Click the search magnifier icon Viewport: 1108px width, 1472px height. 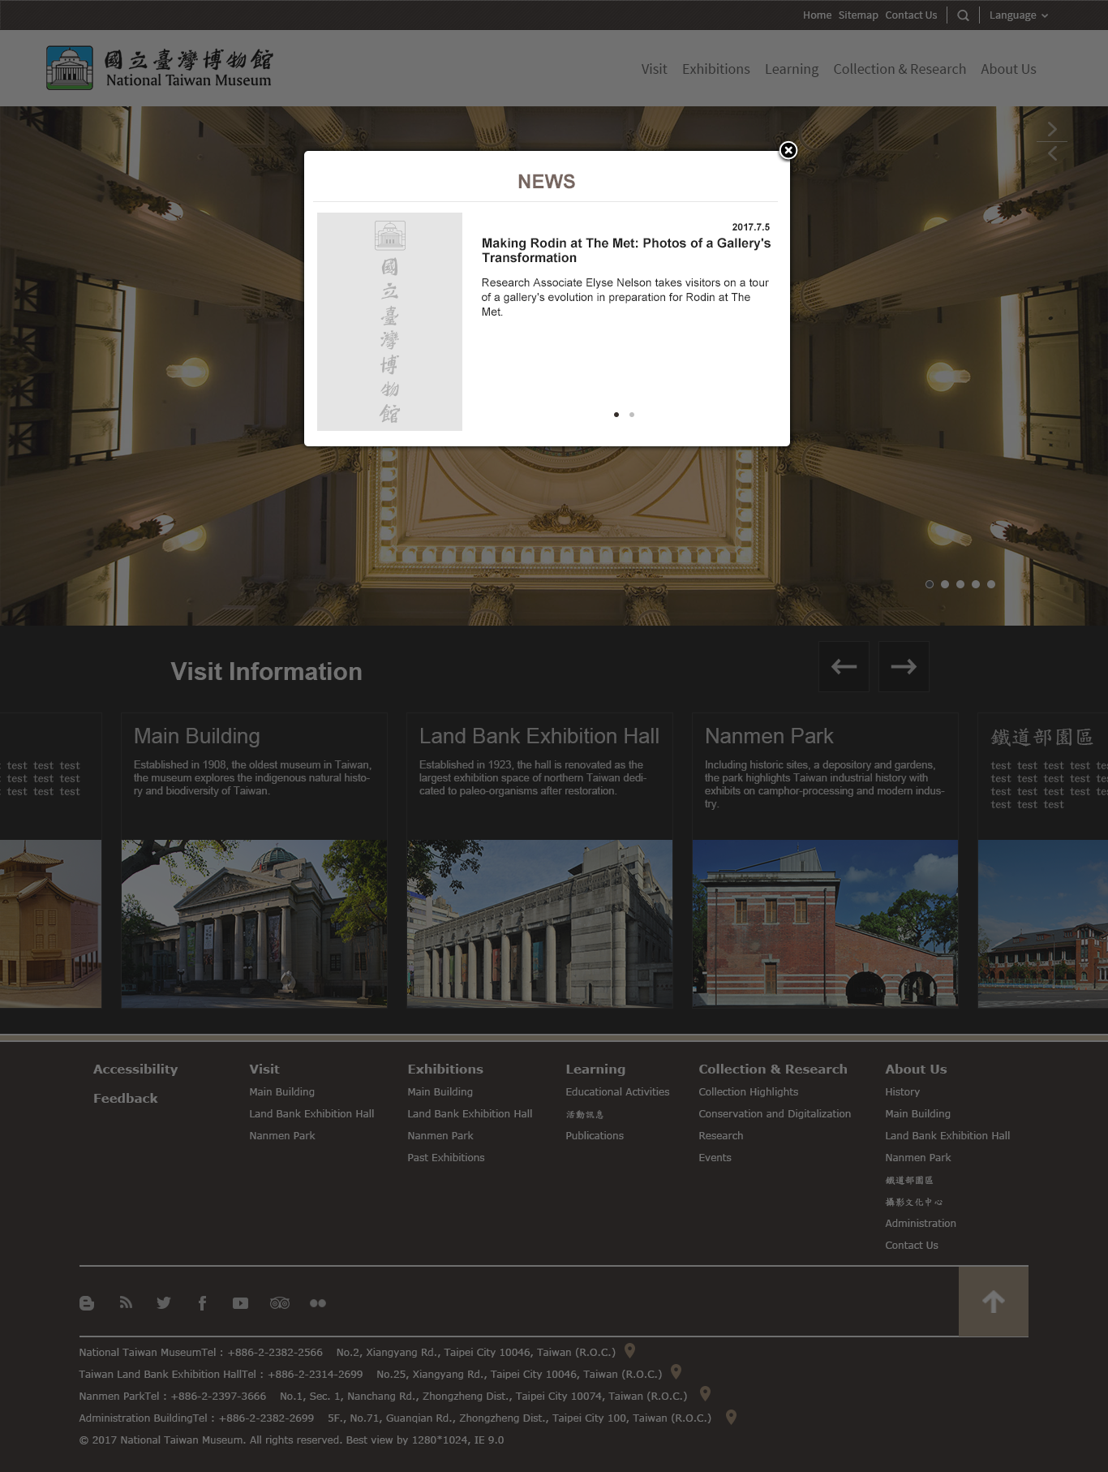(963, 15)
